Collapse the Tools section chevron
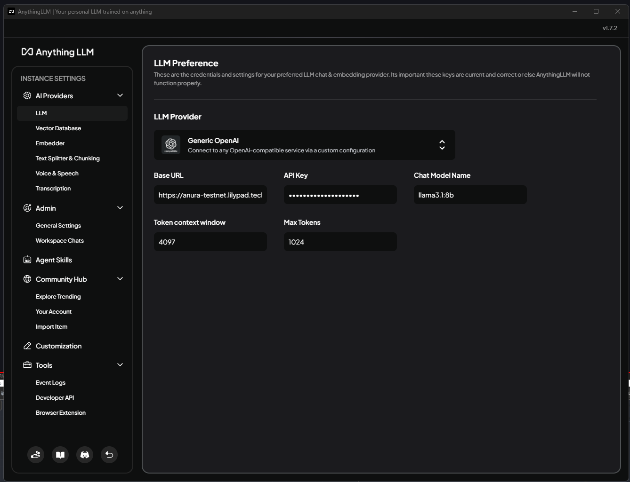This screenshot has height=482, width=630. pyautogui.click(x=120, y=365)
